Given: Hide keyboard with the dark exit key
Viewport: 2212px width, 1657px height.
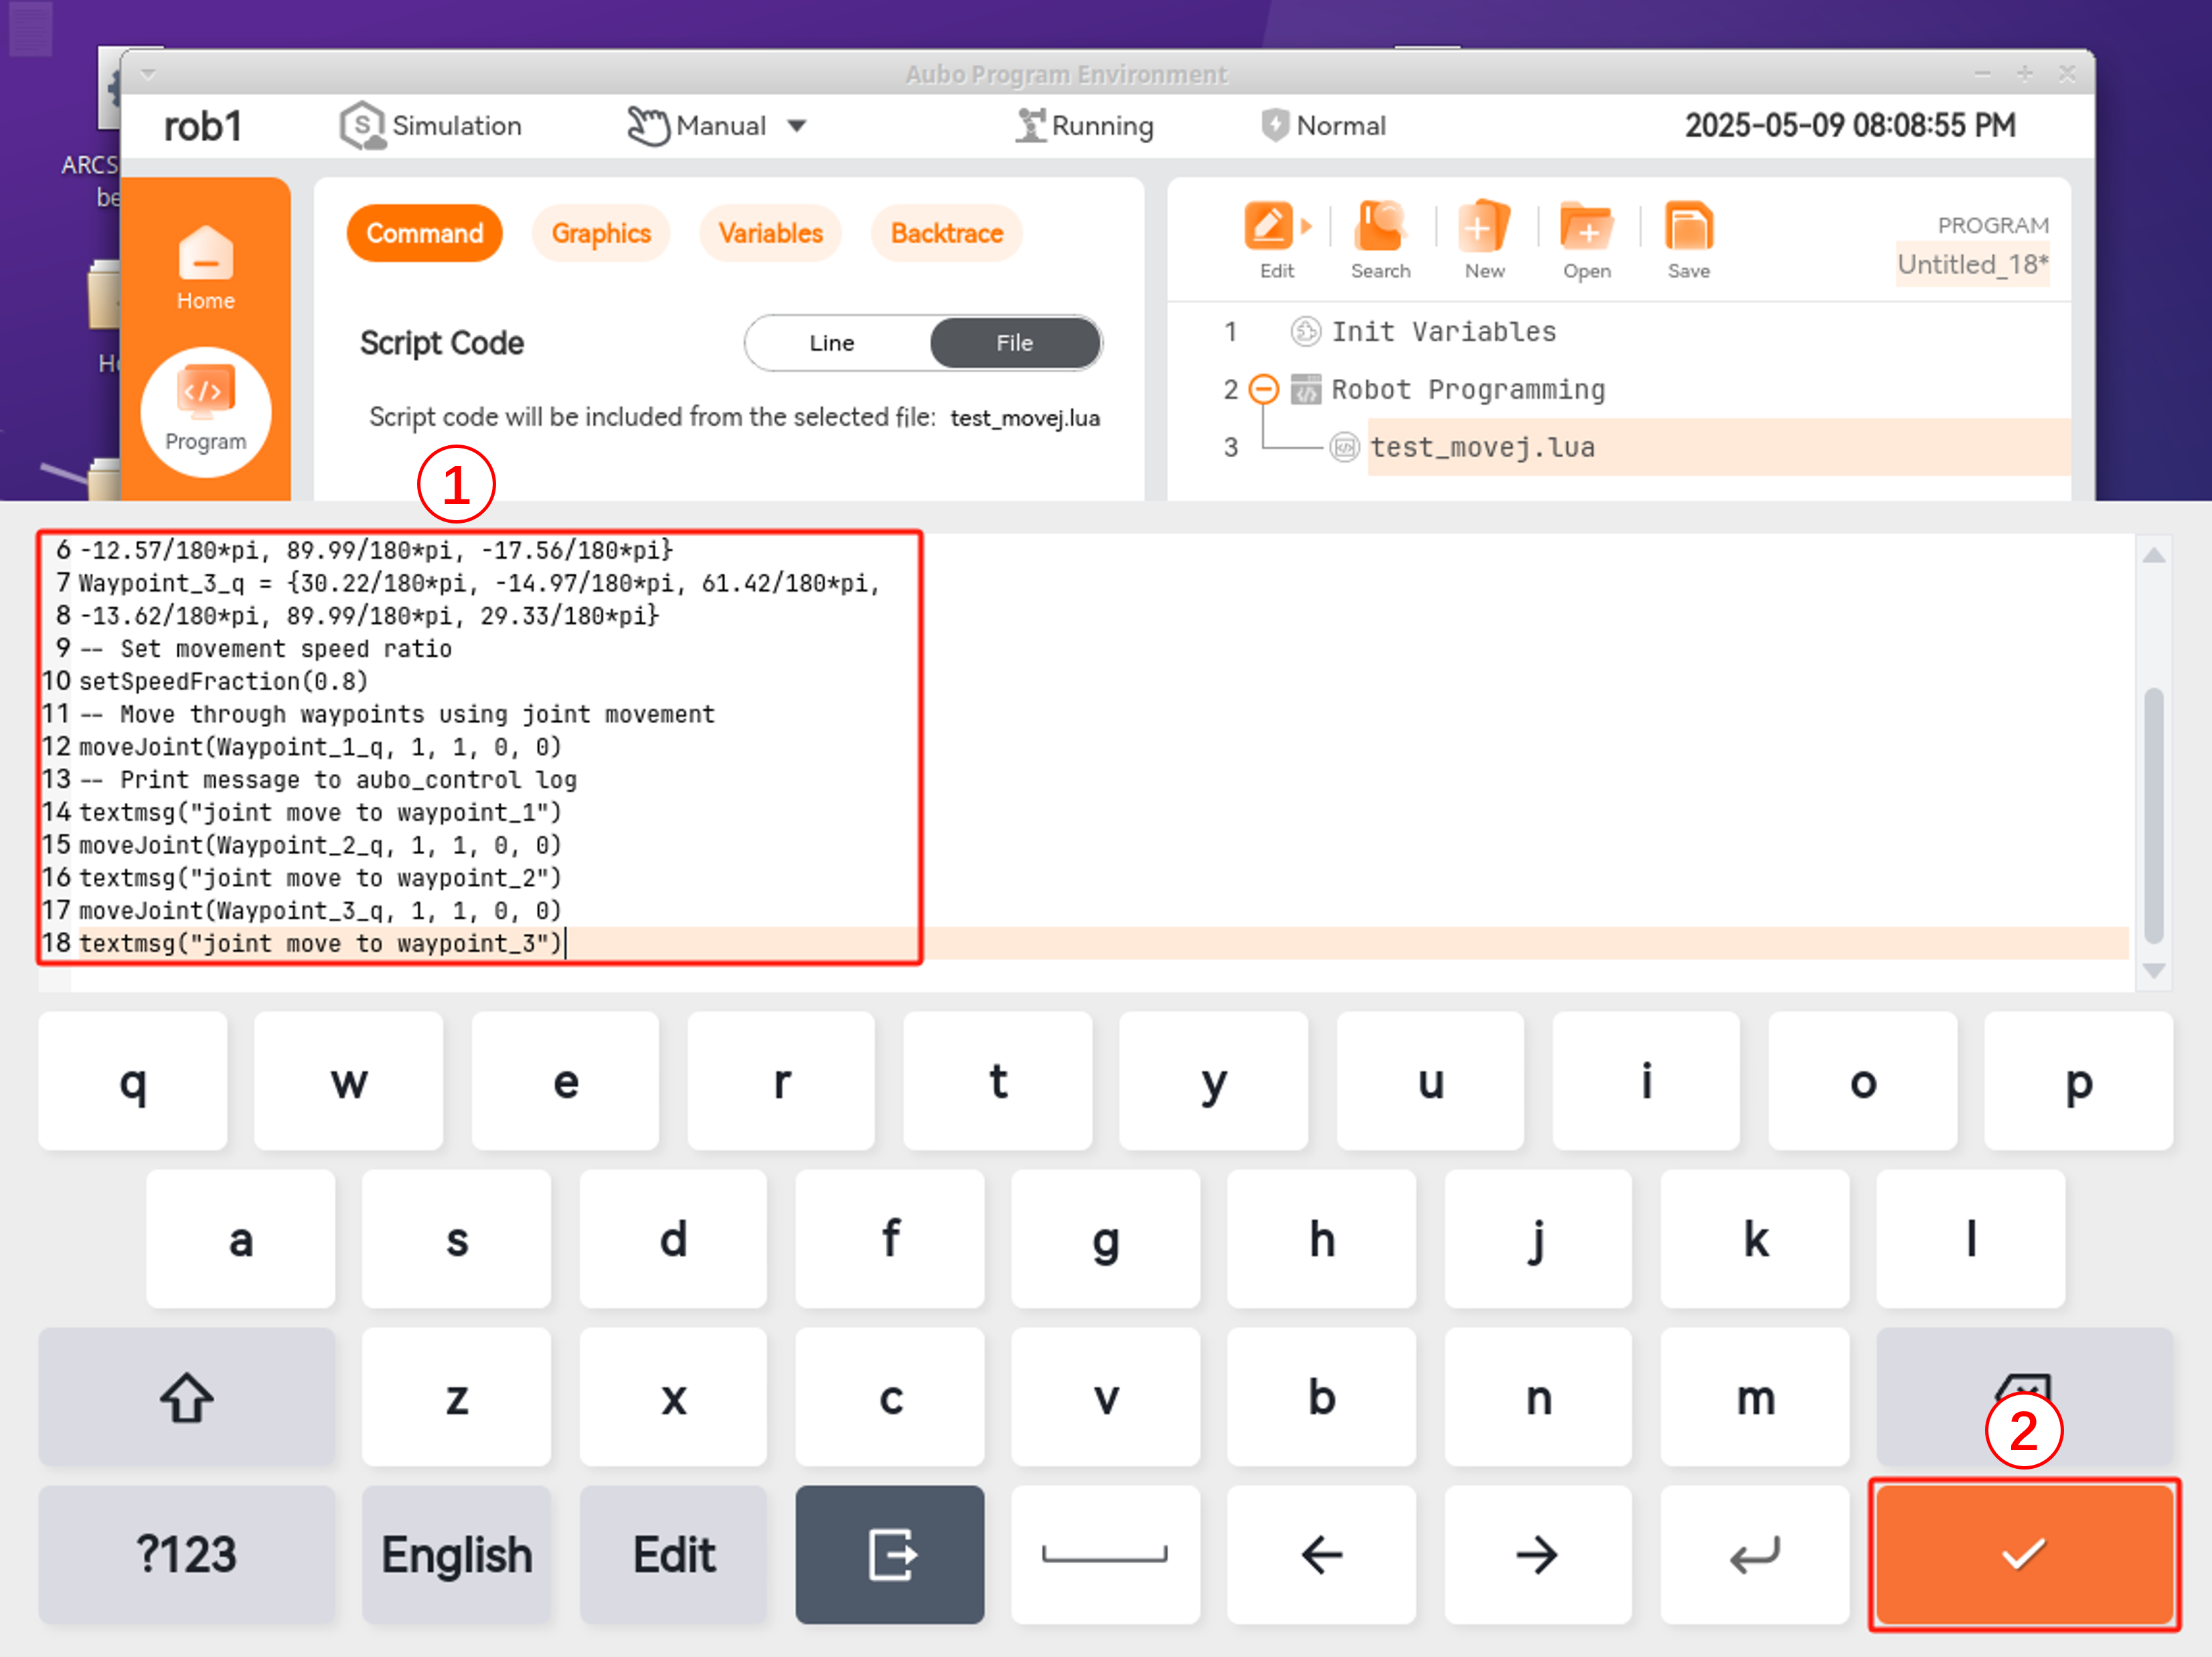Looking at the screenshot, I should tap(889, 1554).
